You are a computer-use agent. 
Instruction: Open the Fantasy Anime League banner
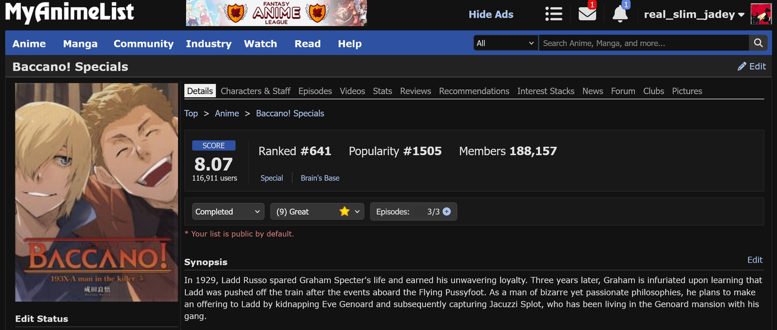pyautogui.click(x=276, y=13)
